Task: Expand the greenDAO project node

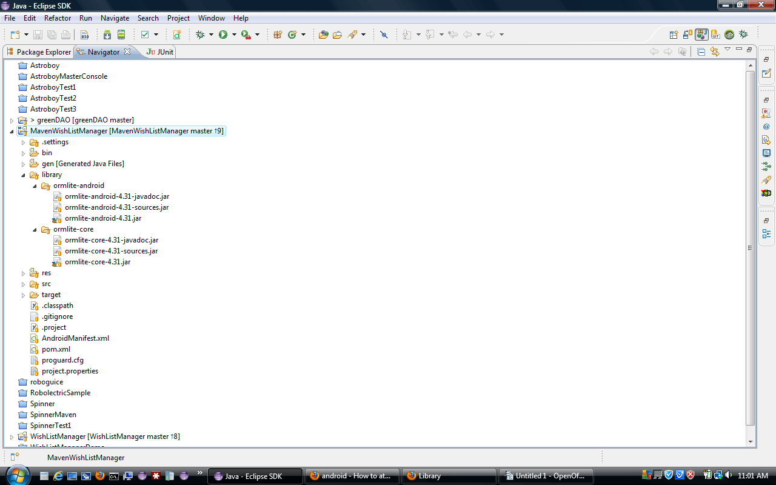Action: (x=12, y=120)
